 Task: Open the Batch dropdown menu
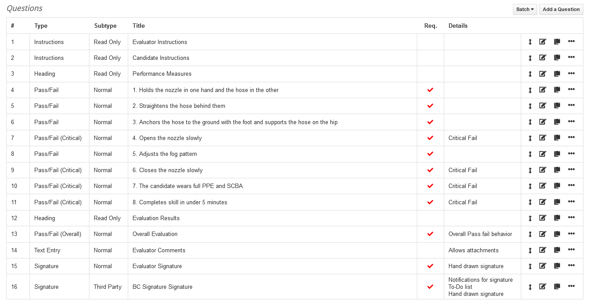tap(524, 9)
